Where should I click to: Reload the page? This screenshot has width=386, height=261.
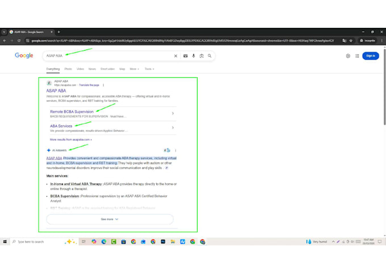19,40
